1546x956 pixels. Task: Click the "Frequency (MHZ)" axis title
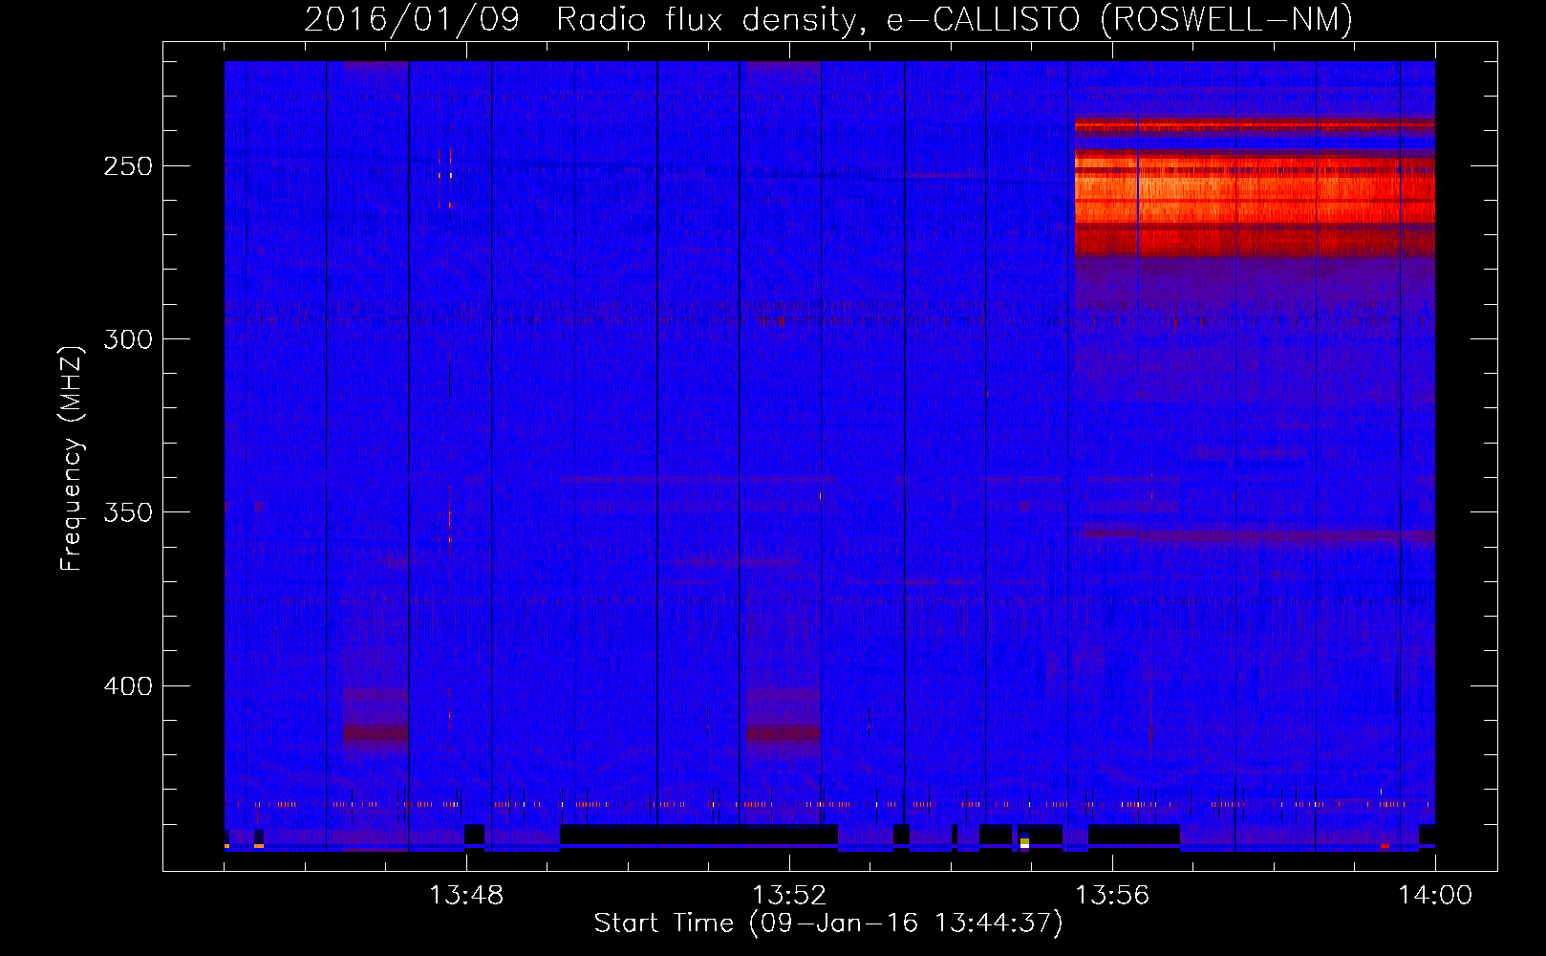coord(72,458)
